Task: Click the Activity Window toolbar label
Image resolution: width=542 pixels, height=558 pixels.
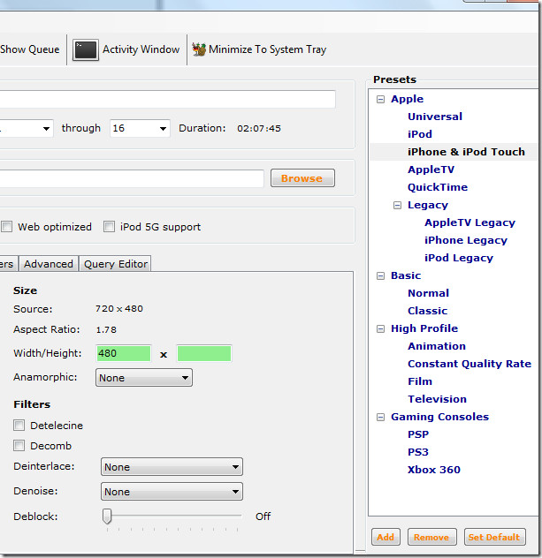Action: tap(141, 49)
